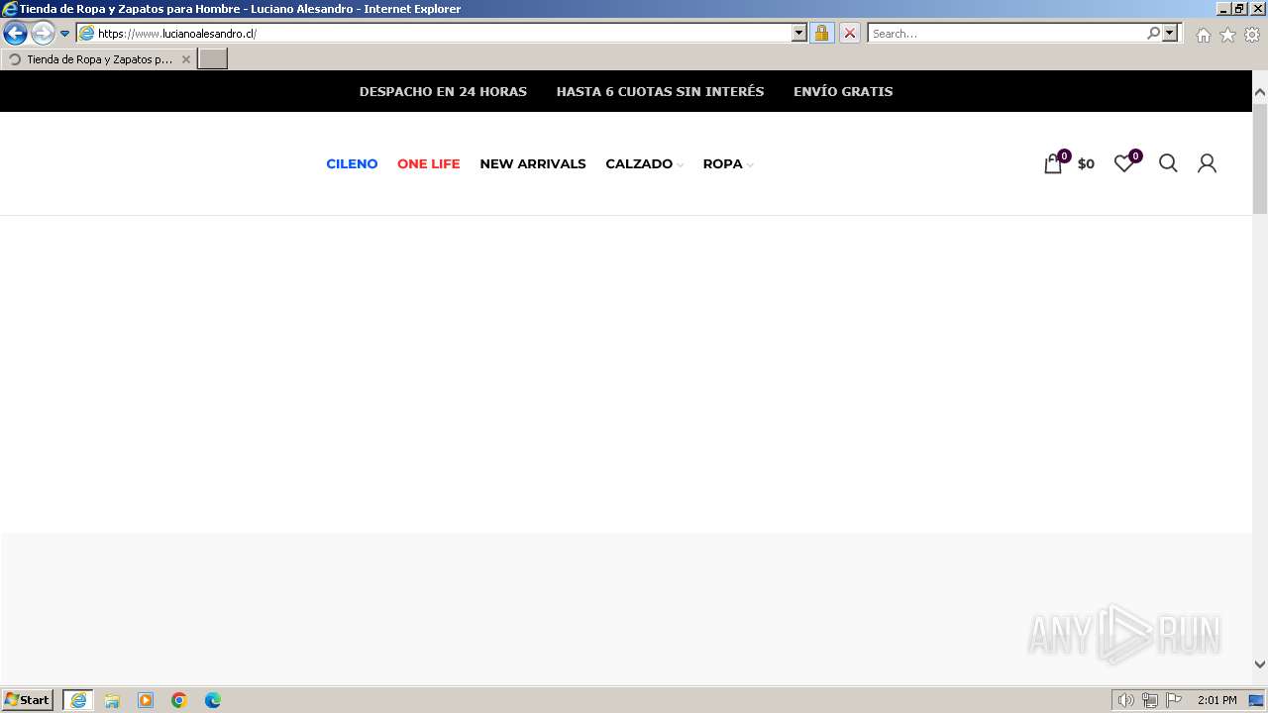Open the user account icon
The image size is (1268, 713).
(1207, 163)
